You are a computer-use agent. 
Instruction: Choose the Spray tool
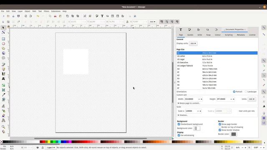pos(3,111)
